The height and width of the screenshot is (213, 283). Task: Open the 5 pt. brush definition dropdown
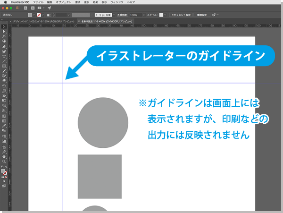click(x=114, y=15)
